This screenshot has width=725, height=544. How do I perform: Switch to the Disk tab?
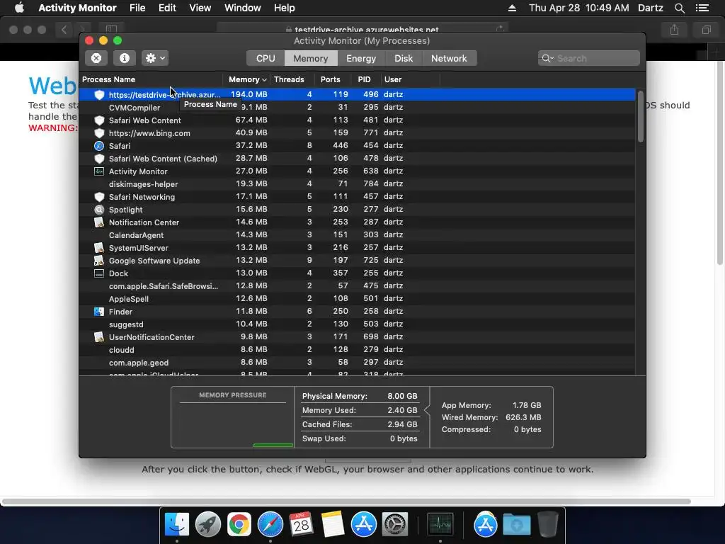[404, 58]
